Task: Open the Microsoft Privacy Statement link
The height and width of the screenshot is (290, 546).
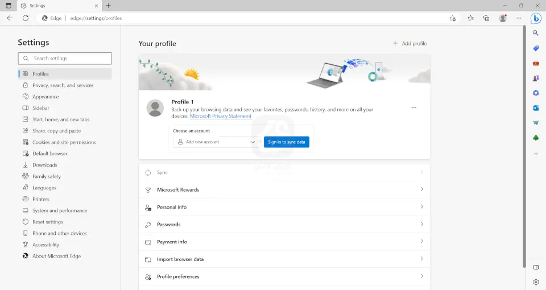Action: (x=220, y=116)
